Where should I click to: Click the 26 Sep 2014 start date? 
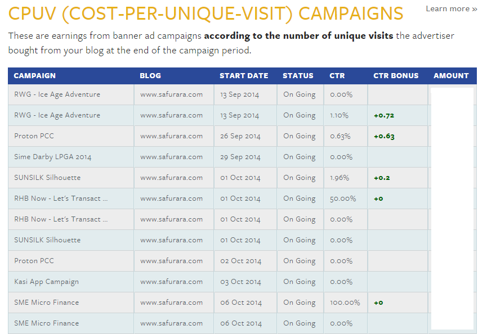(240, 136)
